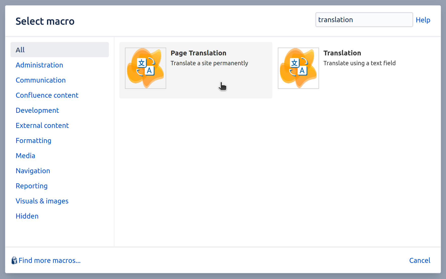
Task: Click the macro search field containing translation
Action: pyautogui.click(x=364, y=20)
